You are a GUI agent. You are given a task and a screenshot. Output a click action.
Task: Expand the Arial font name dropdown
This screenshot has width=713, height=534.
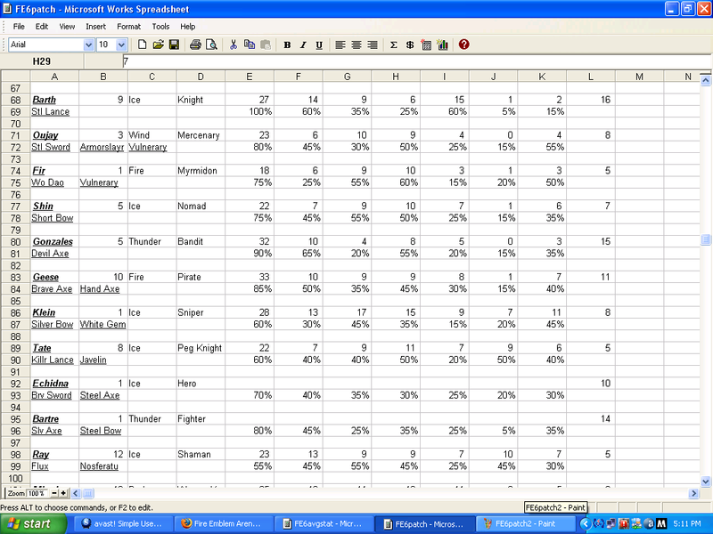[88, 44]
